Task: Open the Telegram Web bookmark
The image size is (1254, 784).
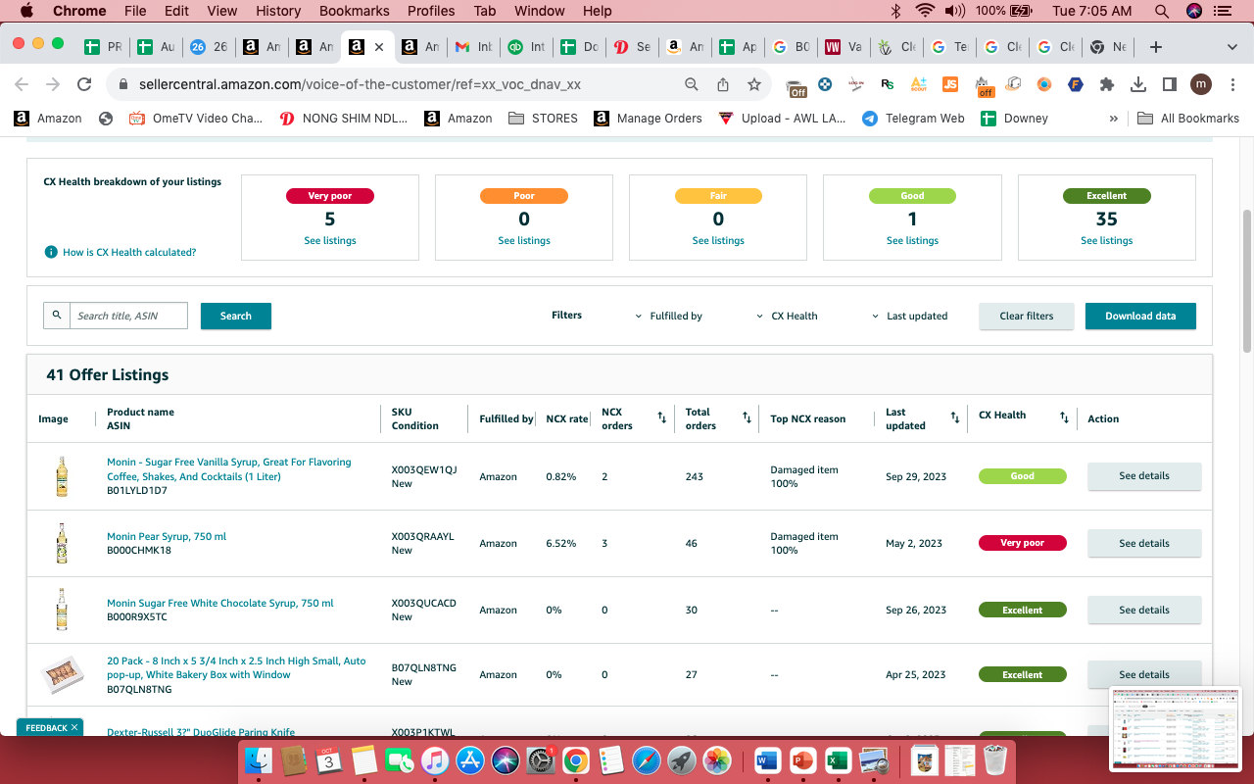Action: tap(913, 119)
